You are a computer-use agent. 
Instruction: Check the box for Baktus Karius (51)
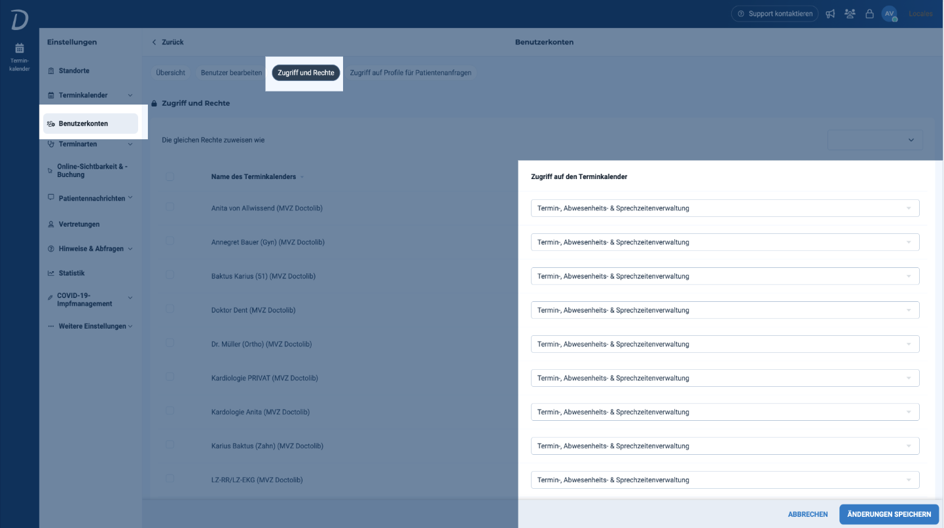pyautogui.click(x=170, y=274)
